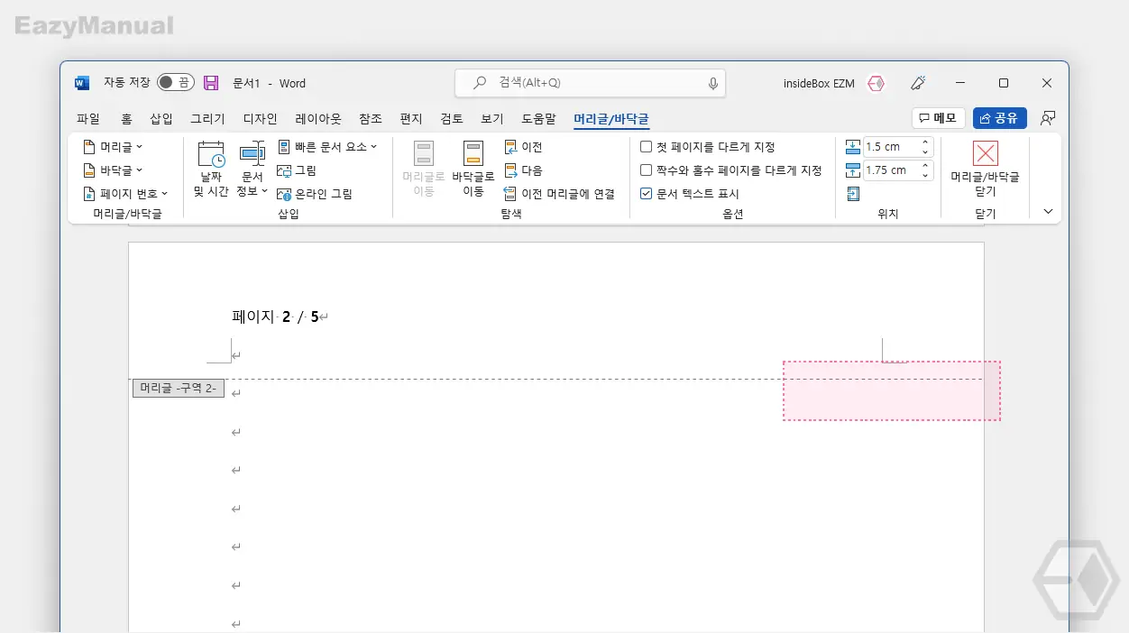Viewport: 1129px width, 633px height.
Task: Open the 디자인 ribbon tab
Action: pyautogui.click(x=261, y=118)
